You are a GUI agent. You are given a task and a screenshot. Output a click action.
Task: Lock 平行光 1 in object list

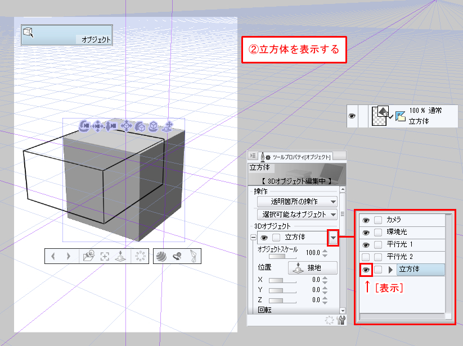[x=378, y=245]
